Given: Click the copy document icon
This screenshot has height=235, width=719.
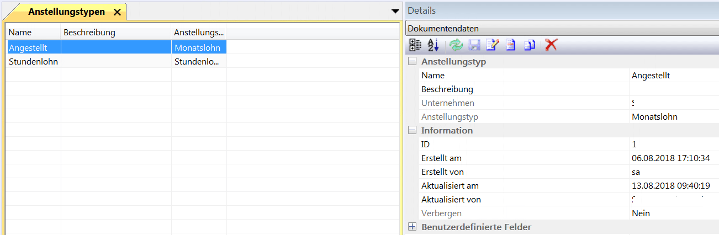Looking at the screenshot, I should point(530,45).
